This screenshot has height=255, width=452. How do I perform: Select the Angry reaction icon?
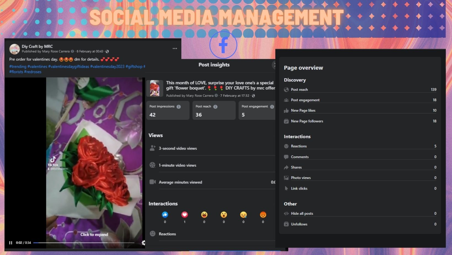coord(263,214)
